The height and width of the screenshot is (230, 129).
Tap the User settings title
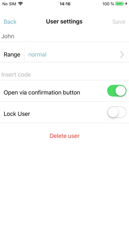coord(64,21)
